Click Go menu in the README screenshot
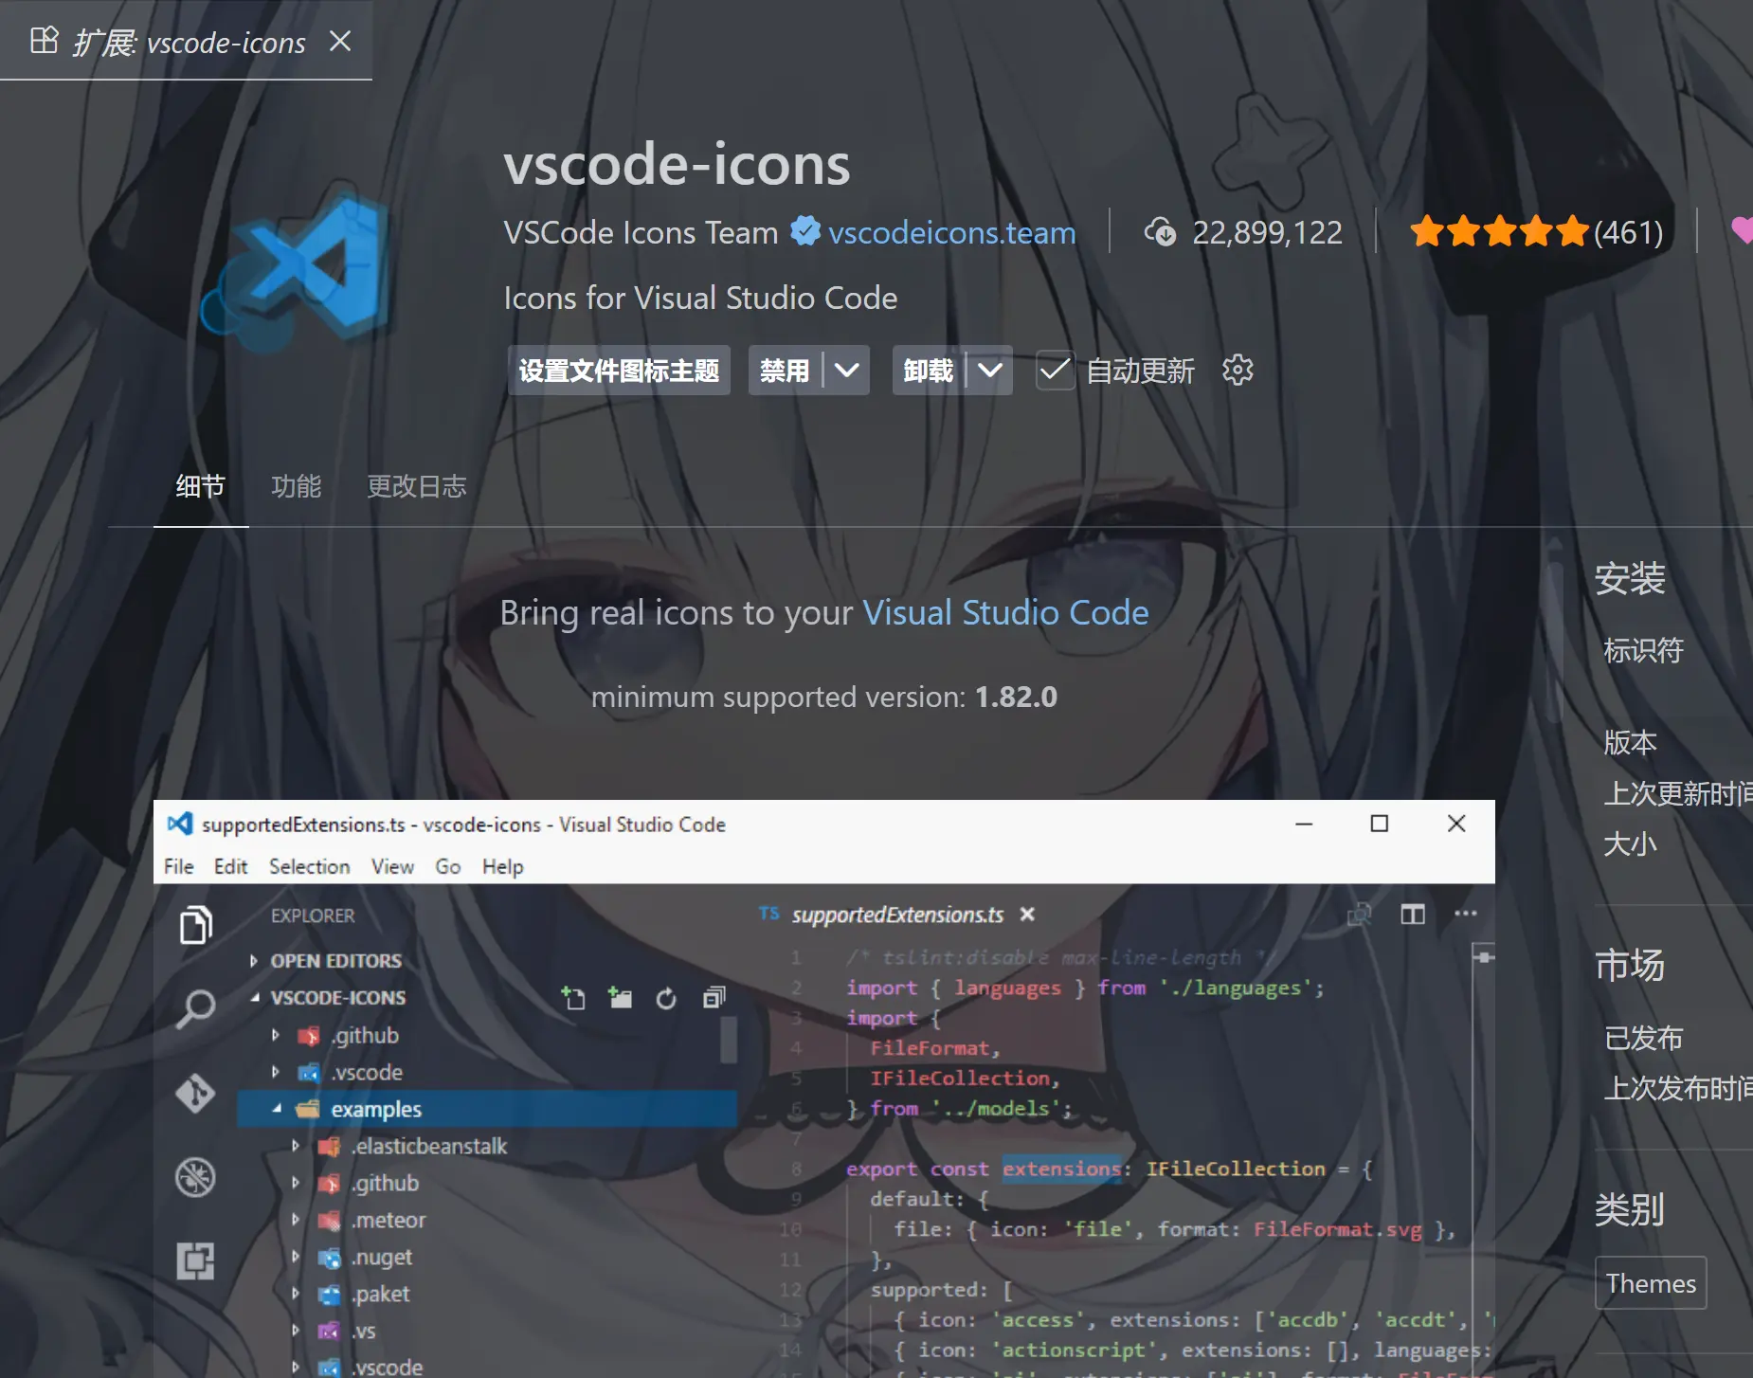The width and height of the screenshot is (1753, 1378). [x=447, y=866]
